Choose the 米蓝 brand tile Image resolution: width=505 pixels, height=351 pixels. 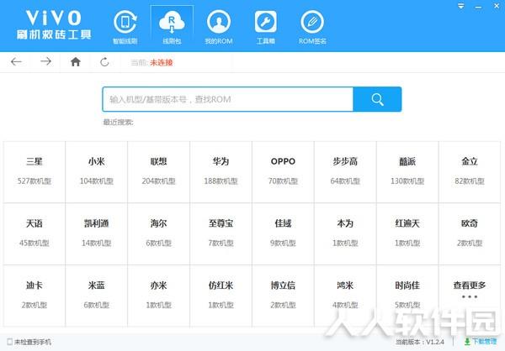[96, 296]
